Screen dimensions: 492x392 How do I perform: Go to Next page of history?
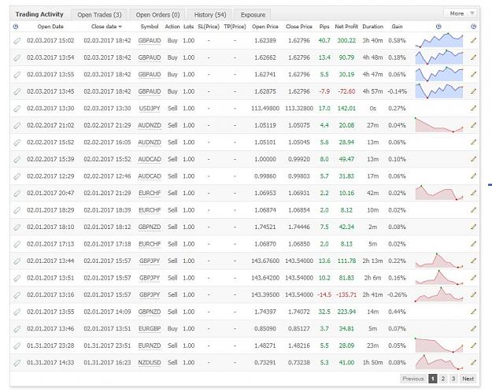tap(468, 379)
